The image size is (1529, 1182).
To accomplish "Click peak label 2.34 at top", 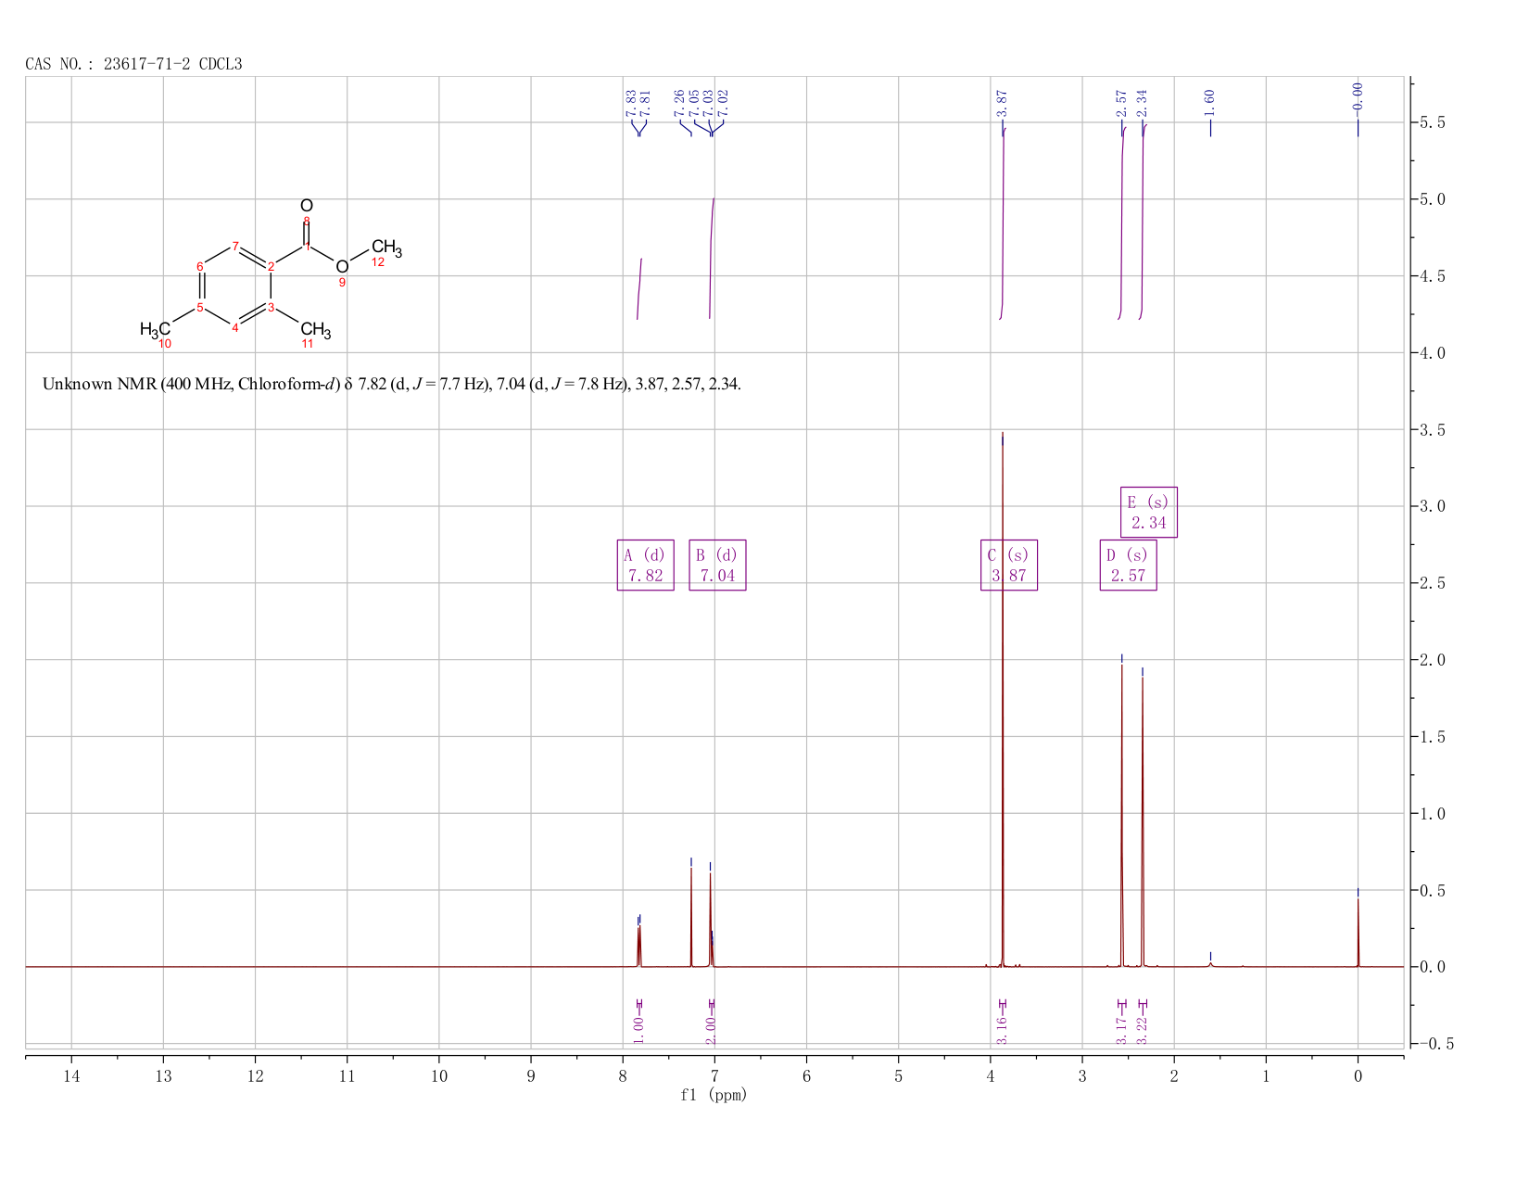I will [x=1142, y=102].
